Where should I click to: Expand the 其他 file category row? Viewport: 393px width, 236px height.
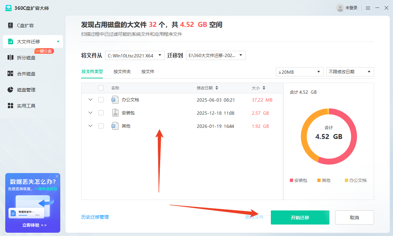click(90, 126)
